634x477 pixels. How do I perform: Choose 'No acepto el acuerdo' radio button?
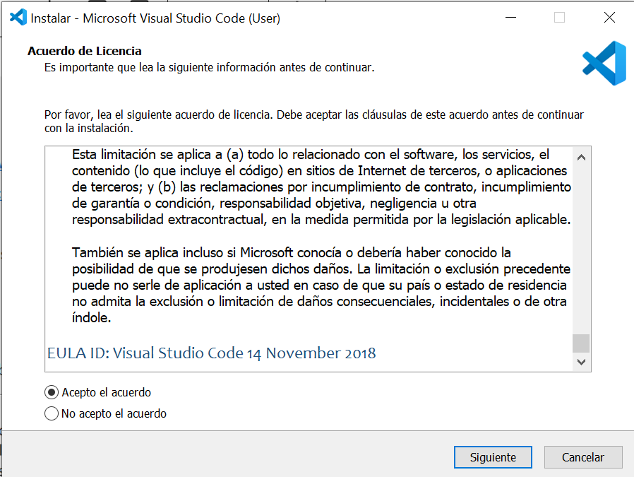pyautogui.click(x=52, y=413)
